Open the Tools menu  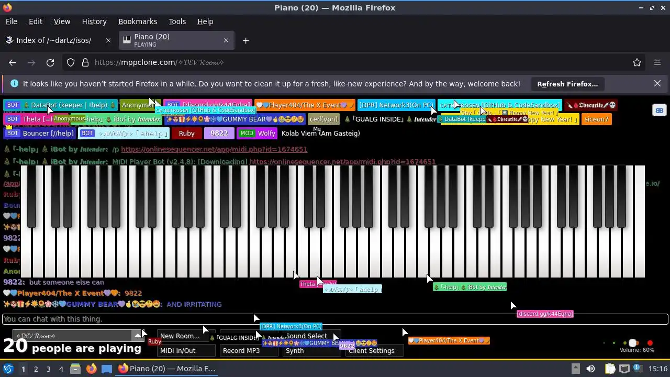(x=177, y=21)
